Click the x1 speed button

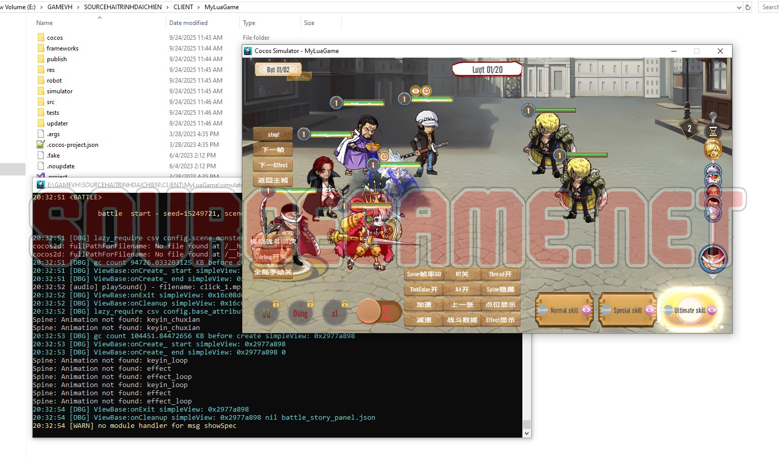(335, 313)
